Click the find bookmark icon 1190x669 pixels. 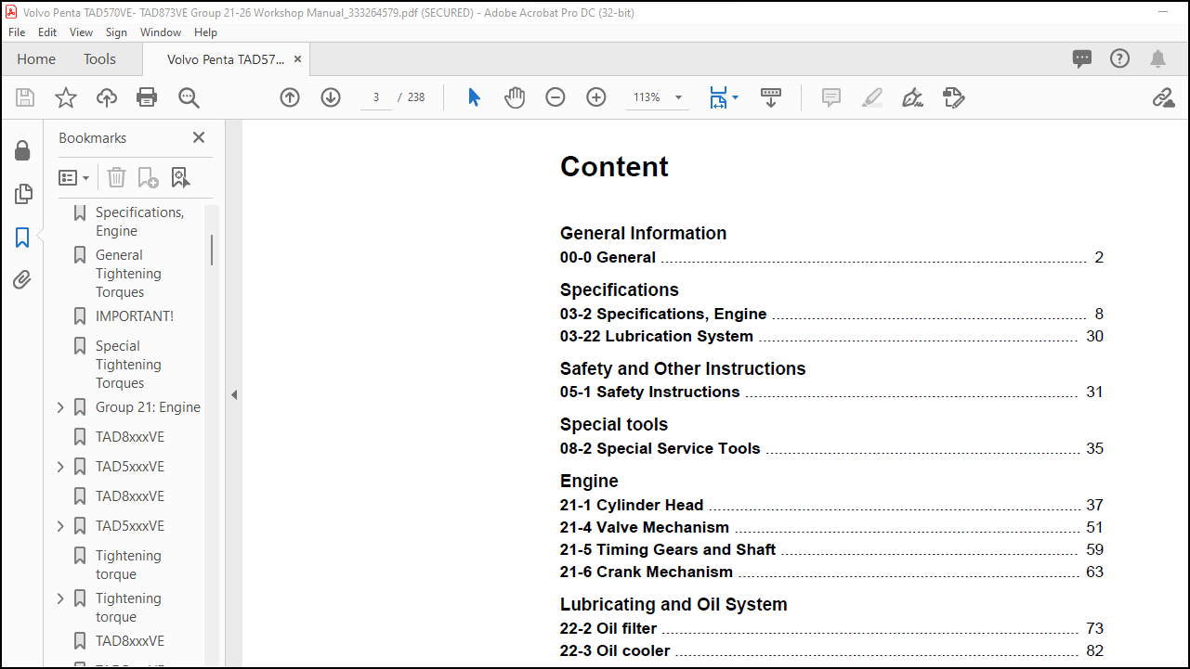point(180,177)
